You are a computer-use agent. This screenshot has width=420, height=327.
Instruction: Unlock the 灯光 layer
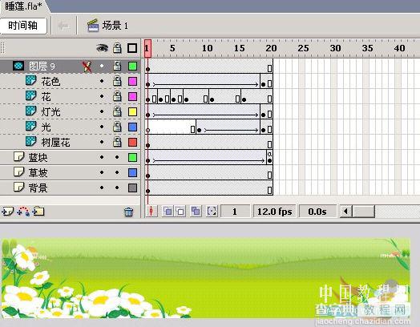pyautogui.click(x=117, y=111)
